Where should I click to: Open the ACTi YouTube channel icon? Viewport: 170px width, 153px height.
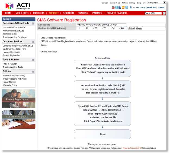(x=113, y=7)
